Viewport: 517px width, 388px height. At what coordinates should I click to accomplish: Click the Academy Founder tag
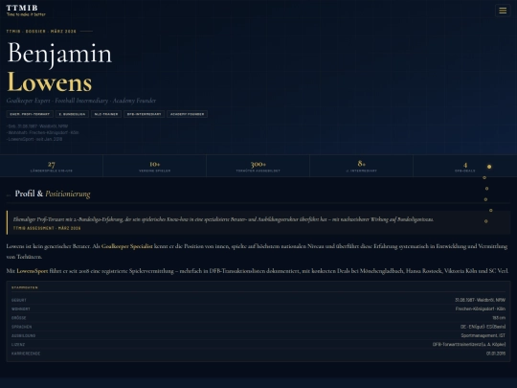(x=187, y=114)
